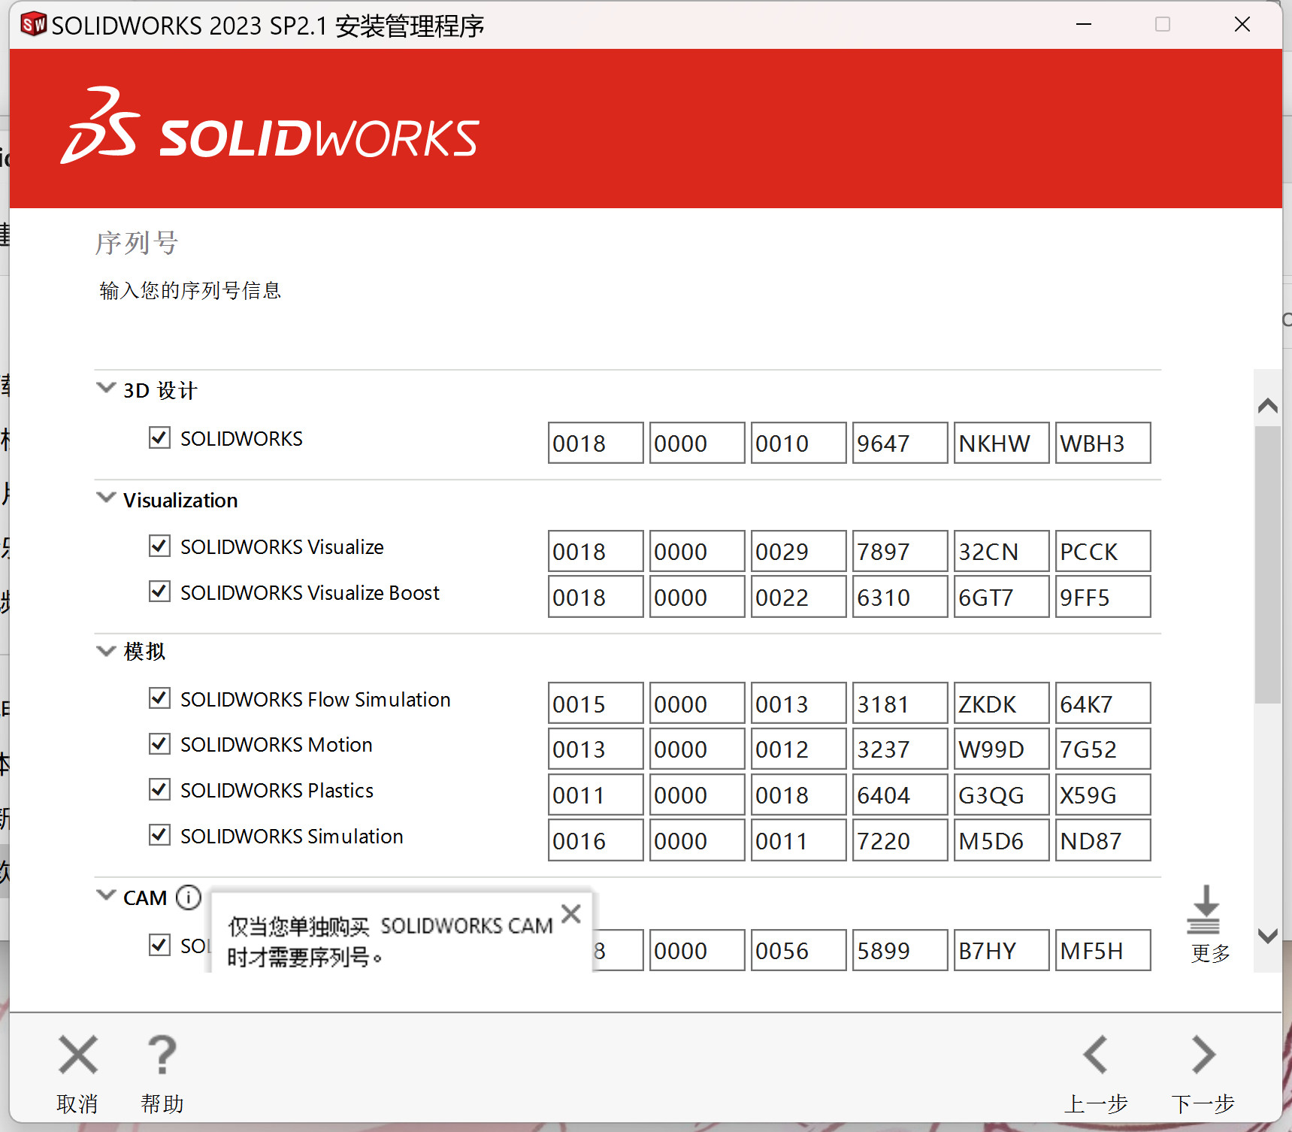Click the scrollbar up arrow

(x=1268, y=406)
